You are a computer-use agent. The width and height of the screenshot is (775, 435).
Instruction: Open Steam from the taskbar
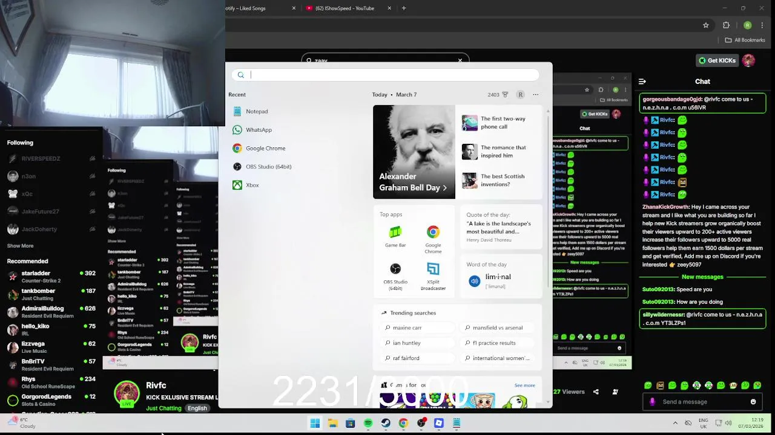point(386,424)
